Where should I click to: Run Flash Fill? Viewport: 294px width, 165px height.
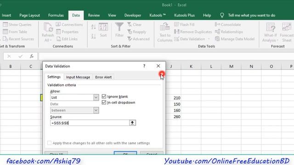click(x=184, y=24)
